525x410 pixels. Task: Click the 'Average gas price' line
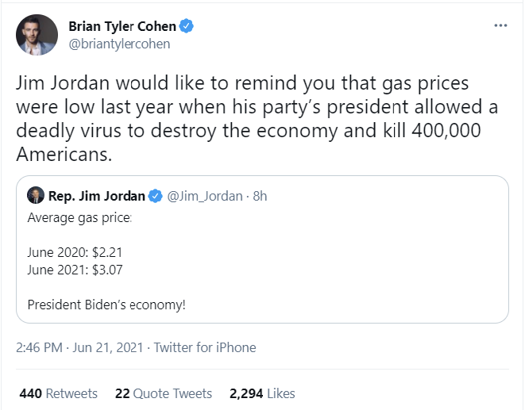[x=79, y=216]
